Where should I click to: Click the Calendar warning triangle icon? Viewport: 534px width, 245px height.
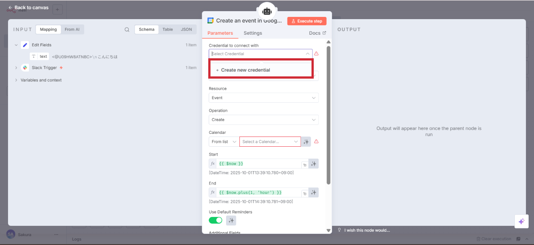tap(316, 141)
